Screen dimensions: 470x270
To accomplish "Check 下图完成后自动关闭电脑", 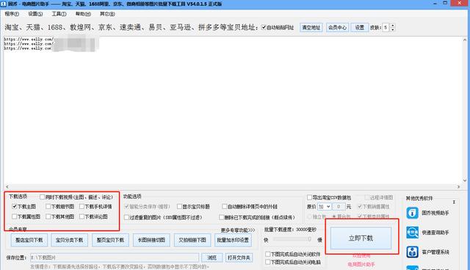I will point(267,262).
